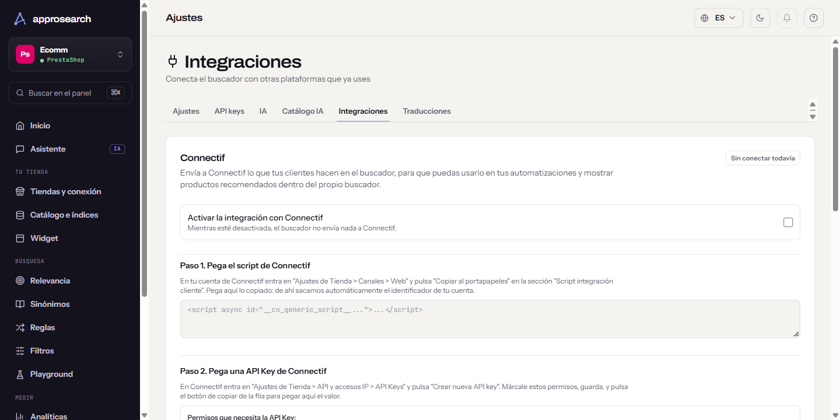The image size is (840, 420).
Task: Click the Reglas shuffle icon
Action: tap(20, 327)
